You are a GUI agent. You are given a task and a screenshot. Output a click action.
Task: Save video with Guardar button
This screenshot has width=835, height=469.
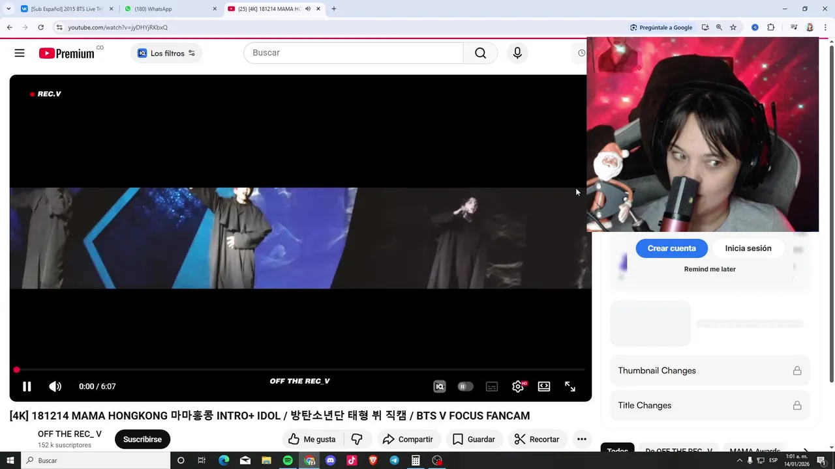pos(474,439)
